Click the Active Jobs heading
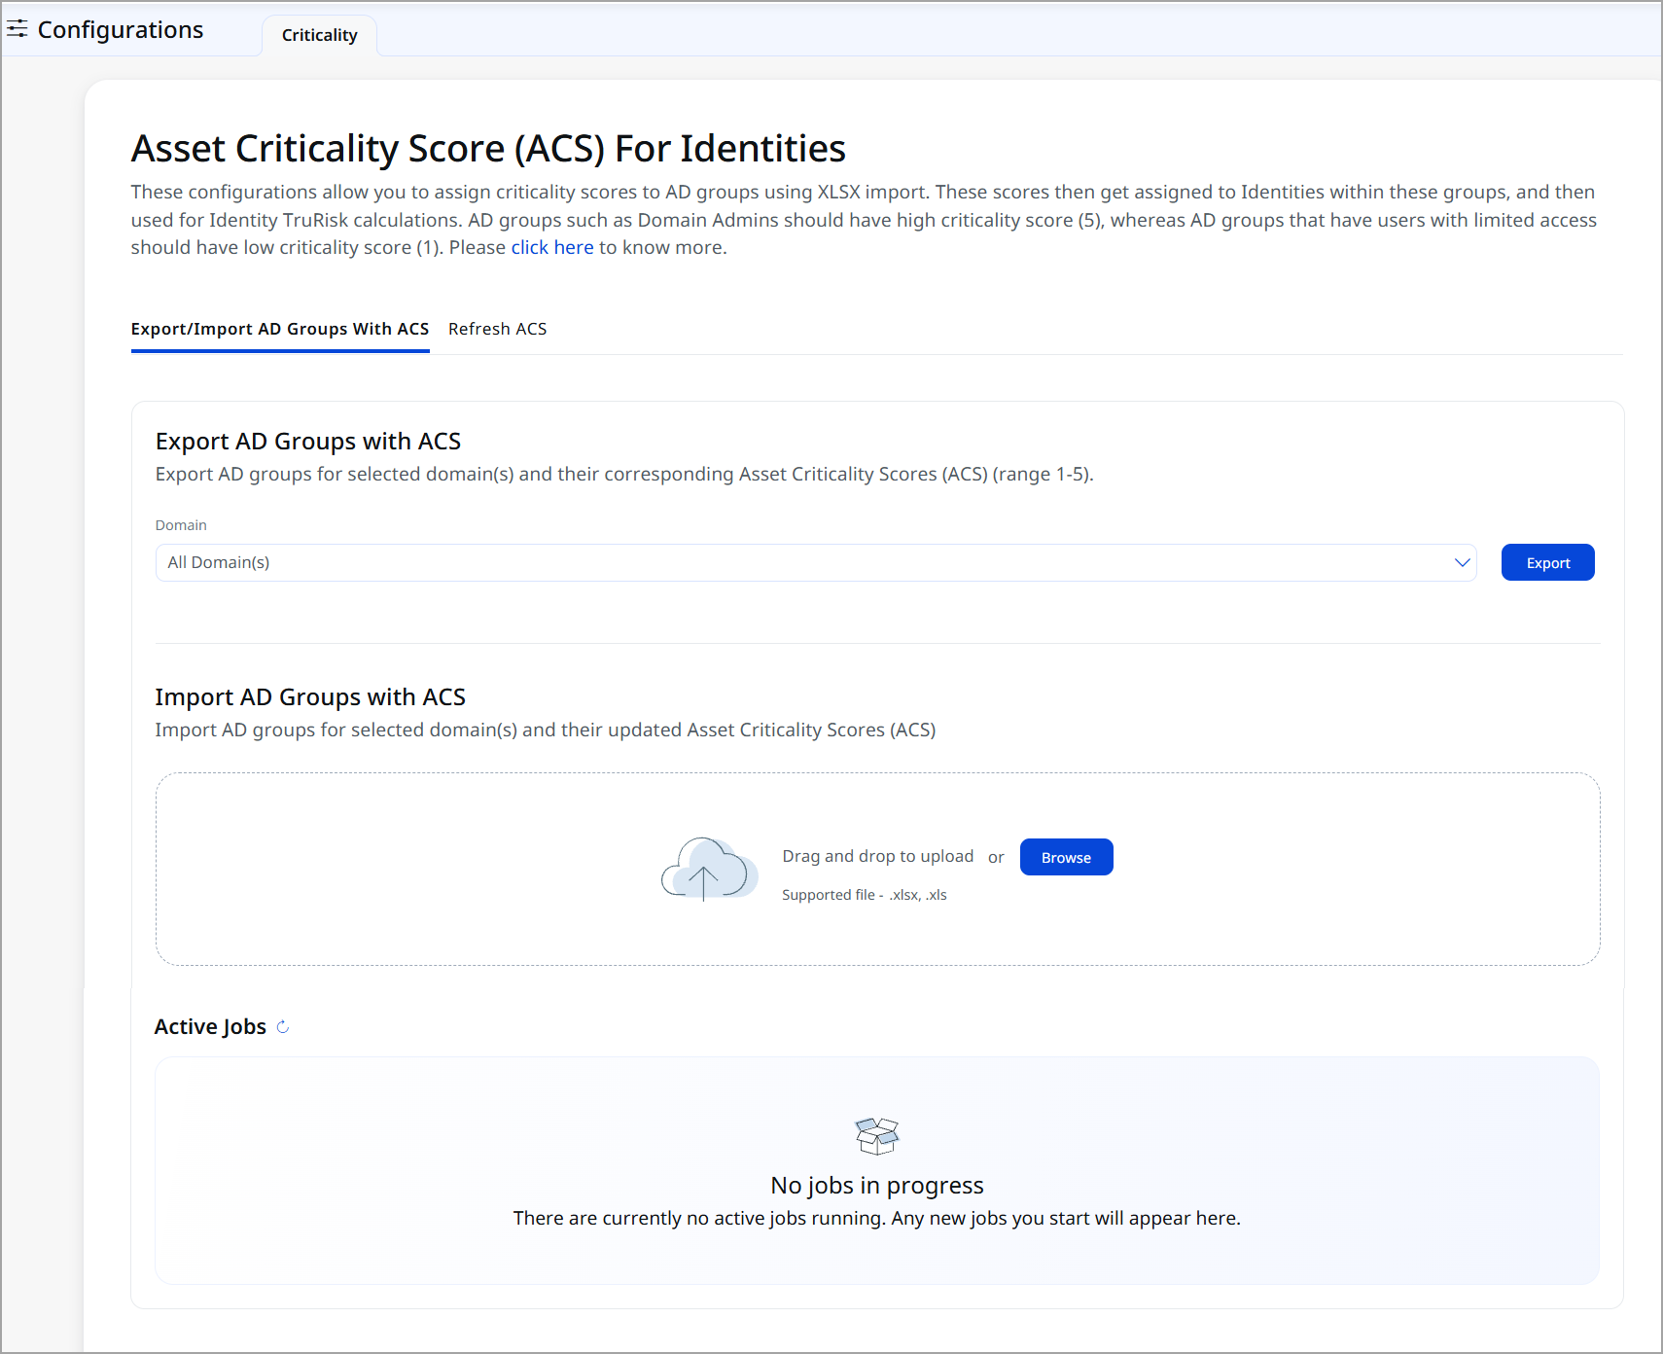The width and height of the screenshot is (1663, 1354). tap(210, 1026)
